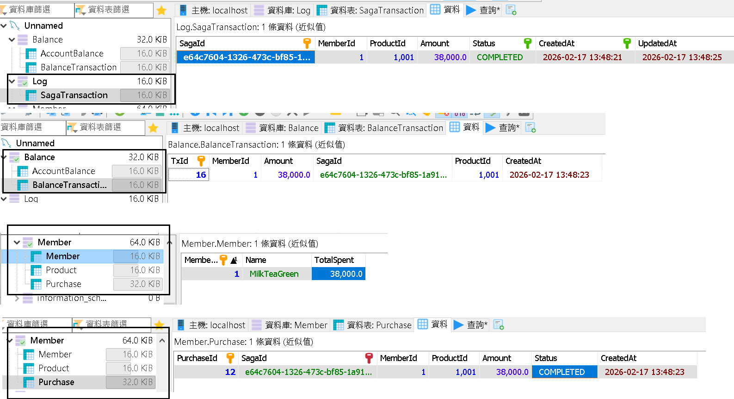This screenshot has height=399, width=734.
Task: Select AccountBalance table in top tree
Action: [x=72, y=54]
